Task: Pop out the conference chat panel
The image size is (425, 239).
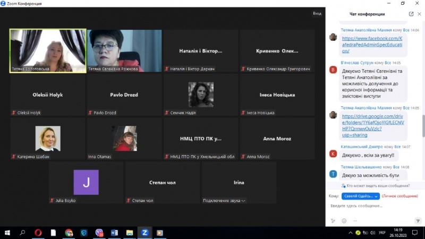Action: (411, 14)
